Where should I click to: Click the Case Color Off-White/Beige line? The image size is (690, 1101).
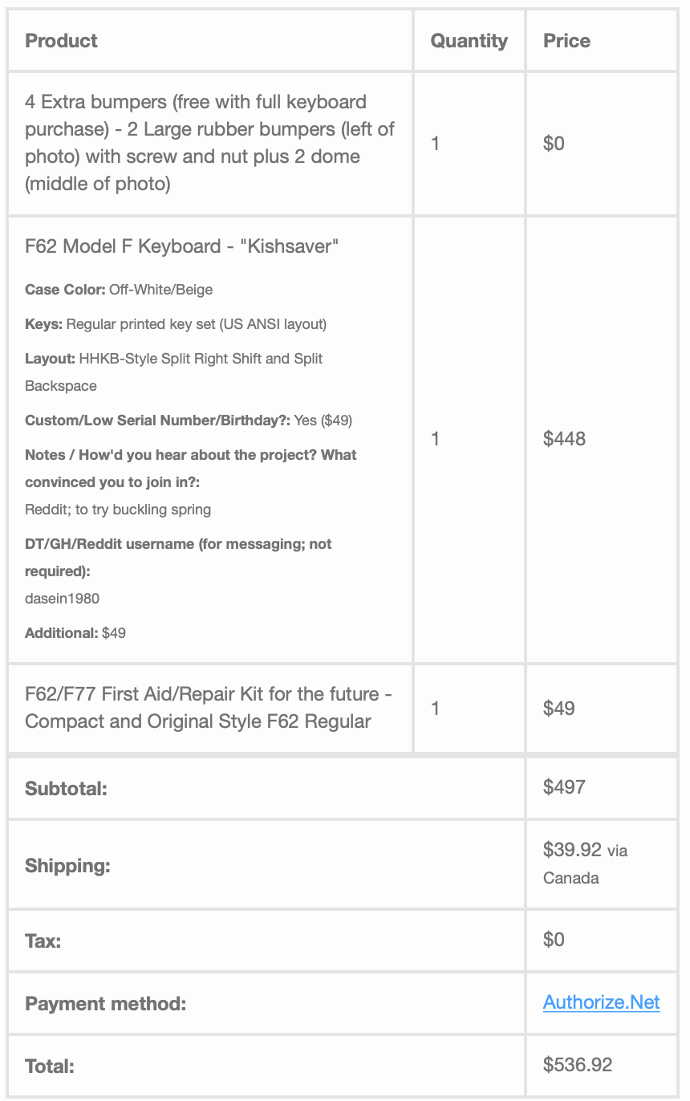coord(119,290)
